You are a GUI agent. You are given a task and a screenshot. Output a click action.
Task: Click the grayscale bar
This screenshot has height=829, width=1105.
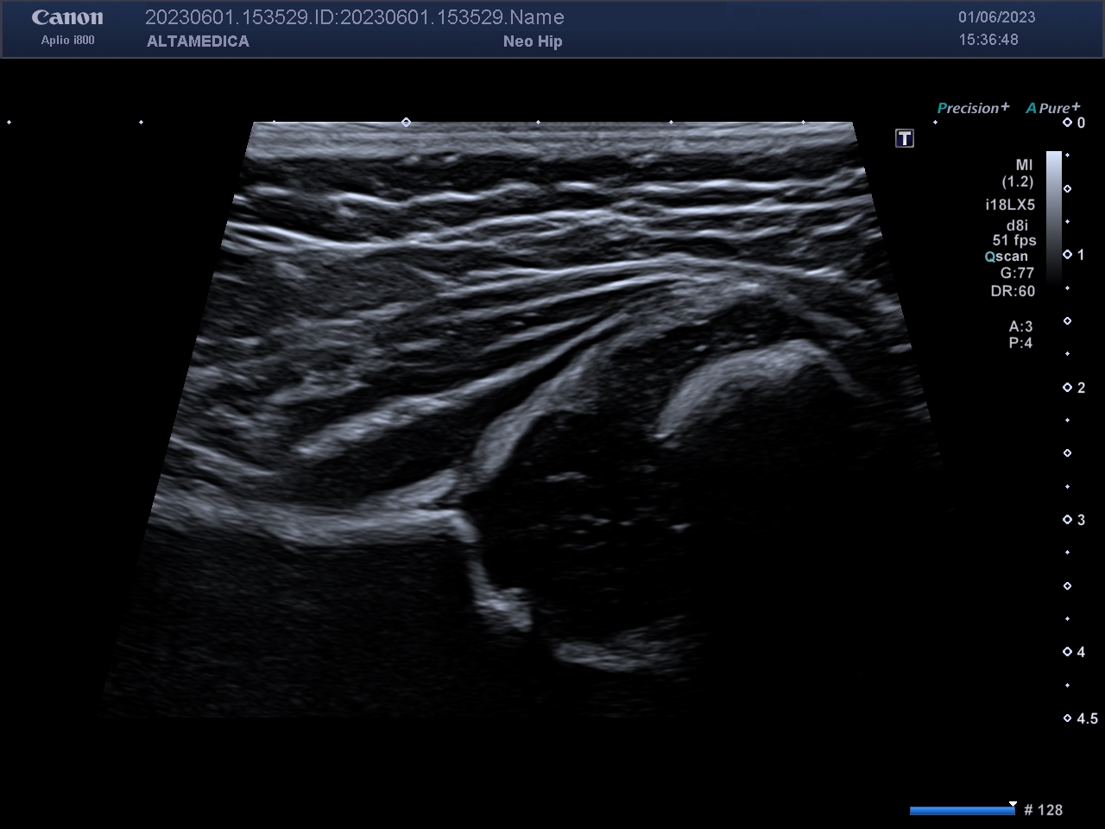(1054, 218)
